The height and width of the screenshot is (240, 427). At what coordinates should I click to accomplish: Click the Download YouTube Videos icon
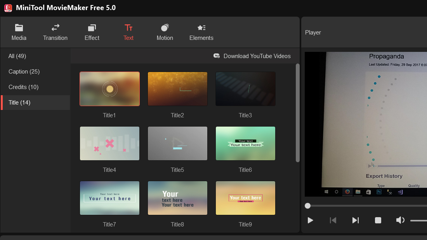pyautogui.click(x=217, y=56)
